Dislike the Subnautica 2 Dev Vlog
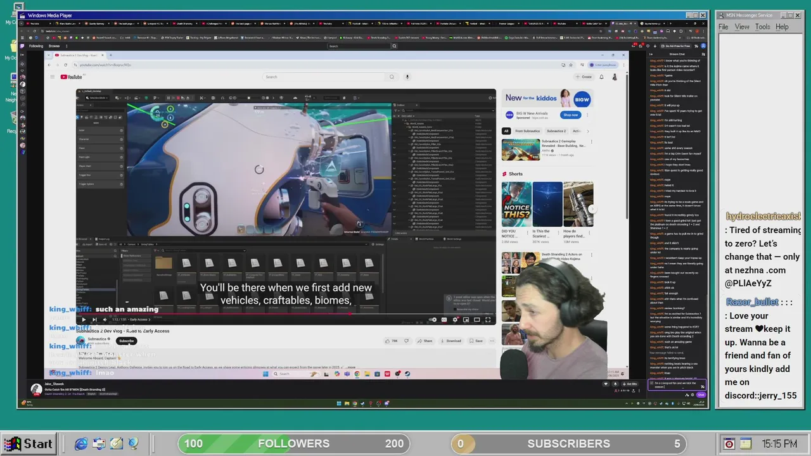811x456 pixels. coord(406,341)
